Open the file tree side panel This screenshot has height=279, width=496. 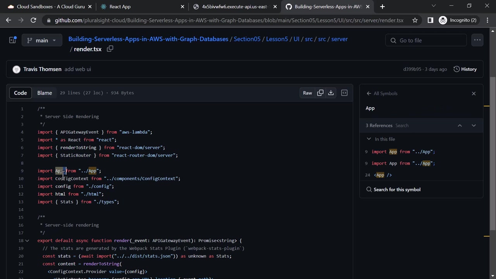tap(12, 40)
